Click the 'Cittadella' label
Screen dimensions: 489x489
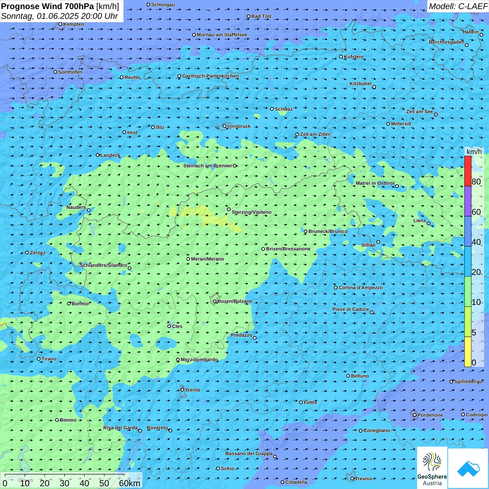(297, 482)
